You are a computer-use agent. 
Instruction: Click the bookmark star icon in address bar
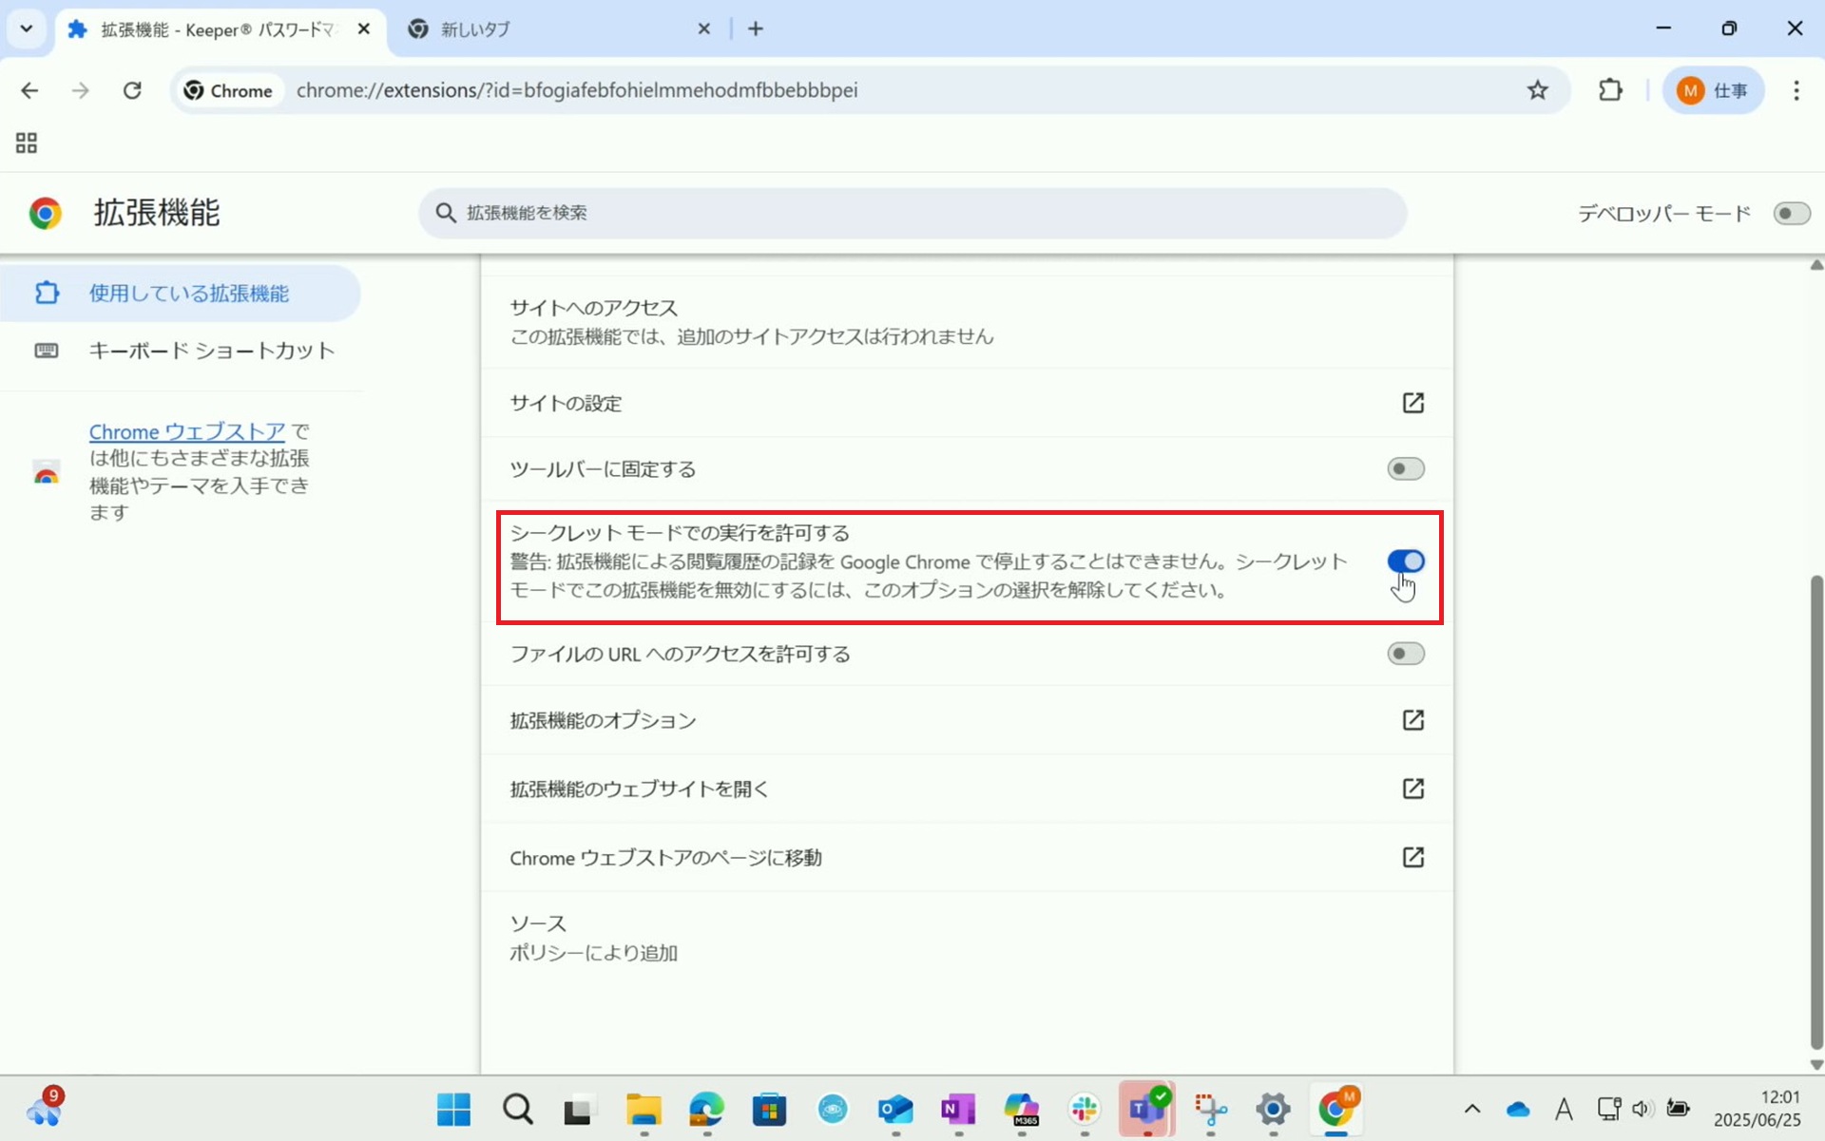point(1537,90)
